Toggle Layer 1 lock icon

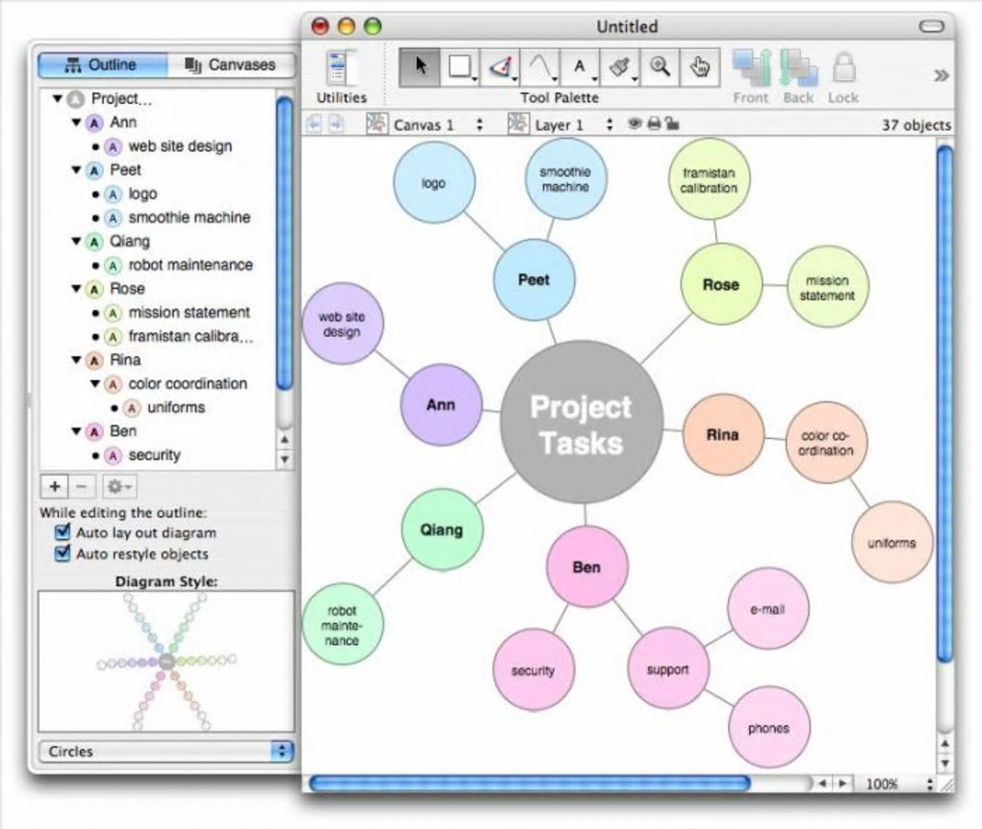click(672, 122)
